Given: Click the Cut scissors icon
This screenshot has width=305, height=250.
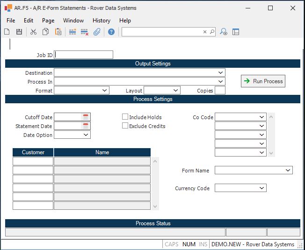Looking at the screenshot, I should 33,32.
